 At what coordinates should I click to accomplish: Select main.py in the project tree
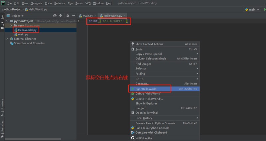pyautogui.click(x=23, y=34)
